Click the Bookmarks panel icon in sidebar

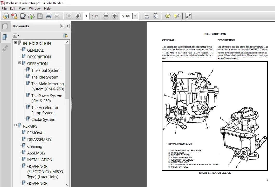5,37
